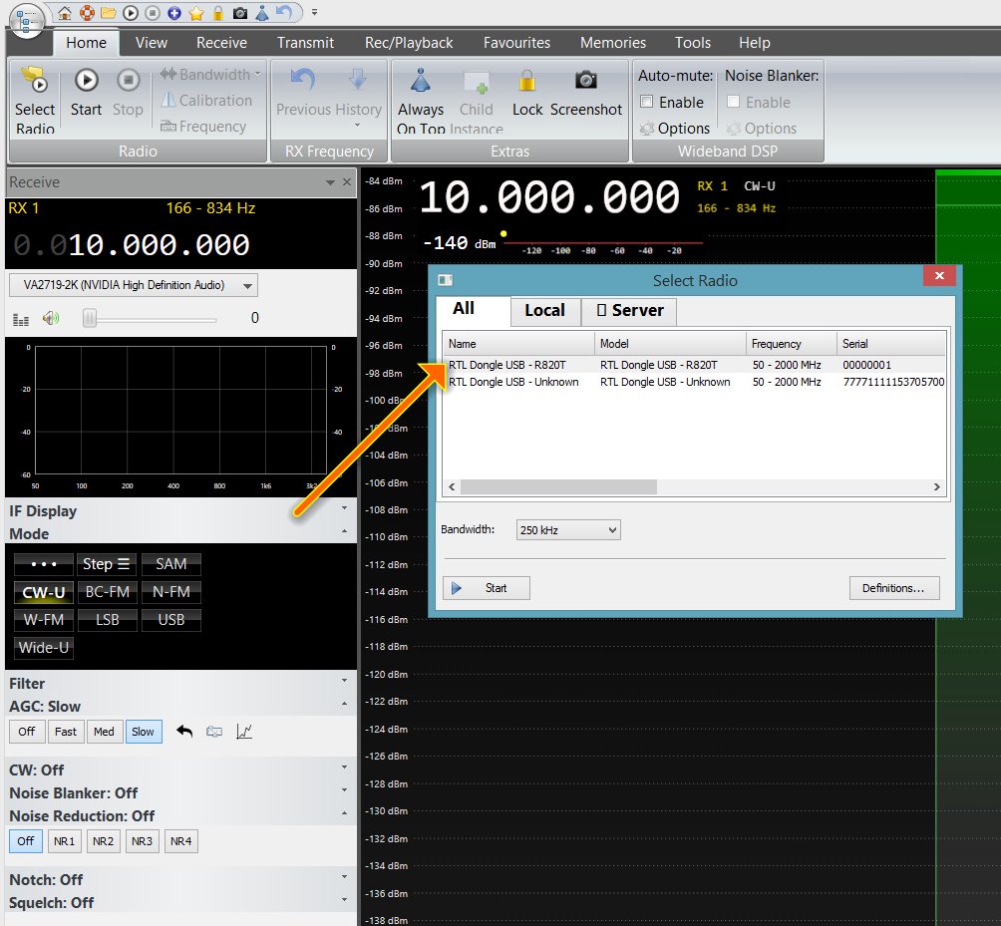1001x926 pixels.
Task: Click the Start icon in the Radio ribbon group
Action: pyautogui.click(x=86, y=81)
